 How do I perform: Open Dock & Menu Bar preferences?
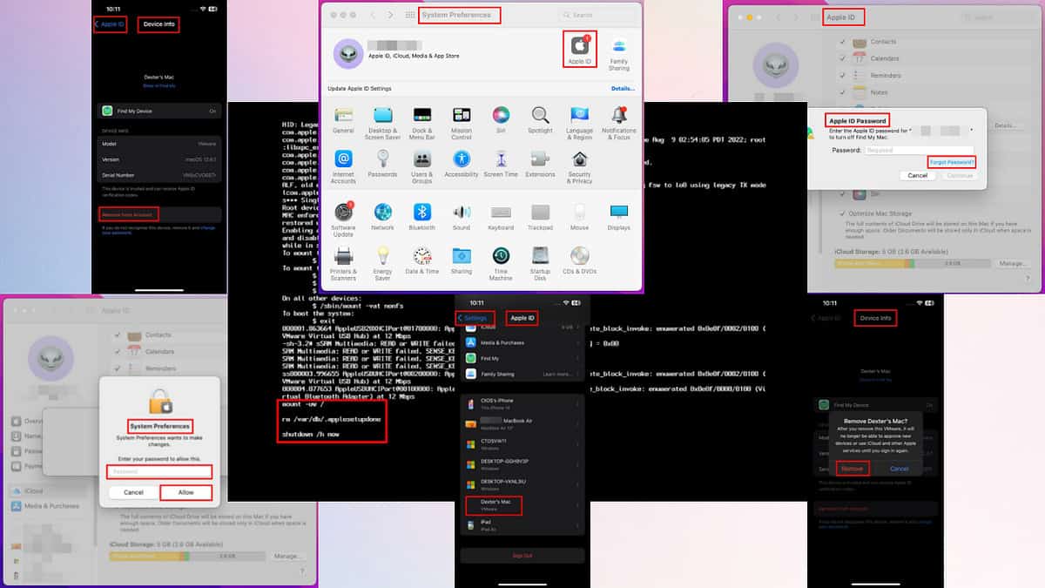pyautogui.click(x=422, y=123)
